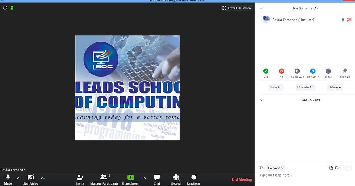Toggle Sasika Fernando's microphone icon
The width and height of the screenshot is (355, 186).
click(343, 20)
